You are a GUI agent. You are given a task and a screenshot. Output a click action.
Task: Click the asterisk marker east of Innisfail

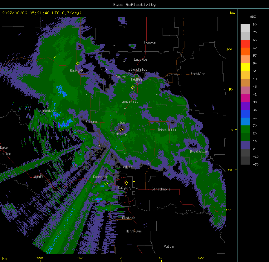157,95
